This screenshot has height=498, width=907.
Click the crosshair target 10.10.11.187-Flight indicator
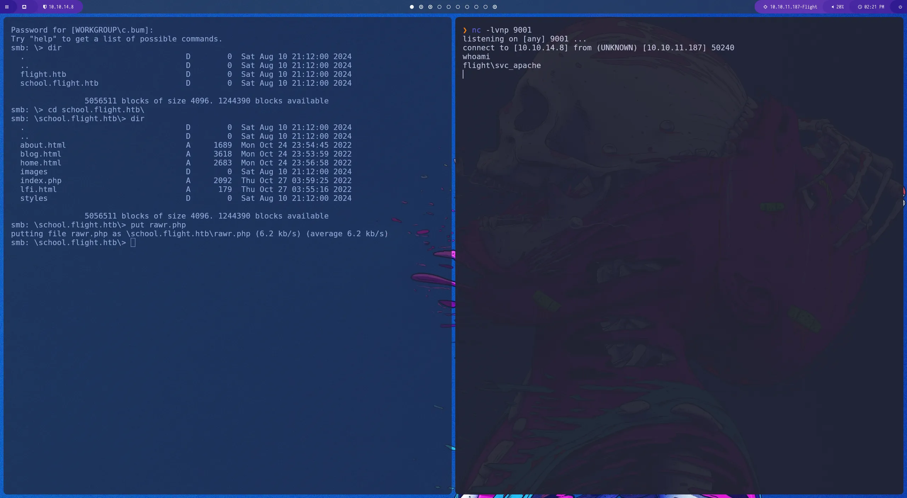click(790, 7)
